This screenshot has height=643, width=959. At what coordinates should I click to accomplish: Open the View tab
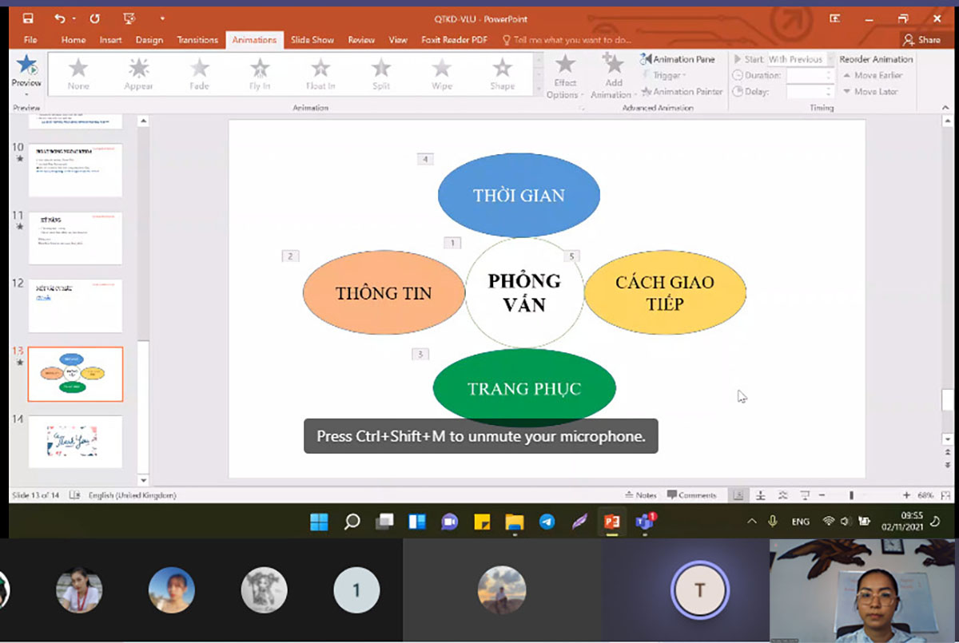click(398, 39)
